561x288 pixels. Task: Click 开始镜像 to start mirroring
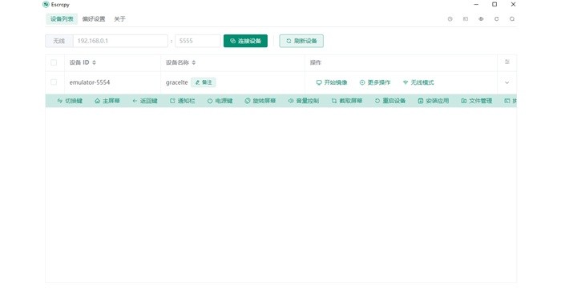tap(332, 82)
